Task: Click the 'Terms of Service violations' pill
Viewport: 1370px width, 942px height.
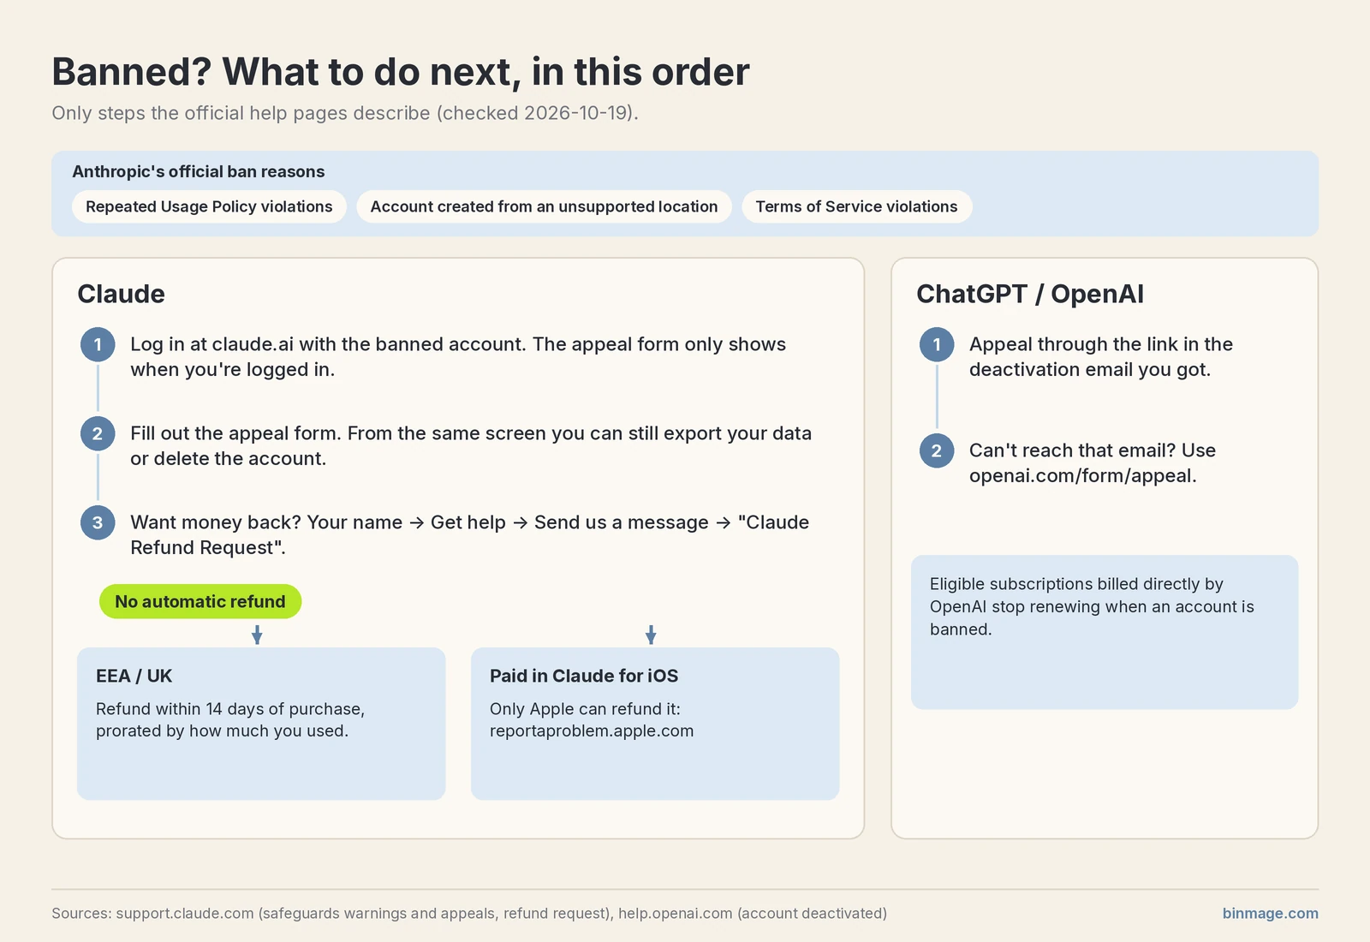Action: click(856, 206)
